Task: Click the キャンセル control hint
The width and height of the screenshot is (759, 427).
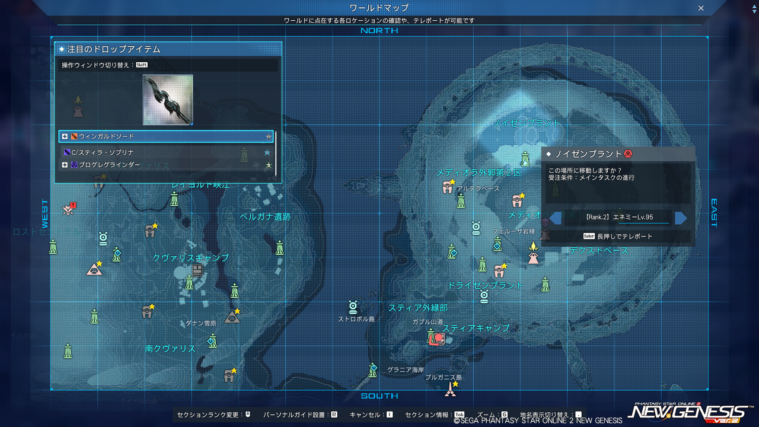Action: pos(371,415)
